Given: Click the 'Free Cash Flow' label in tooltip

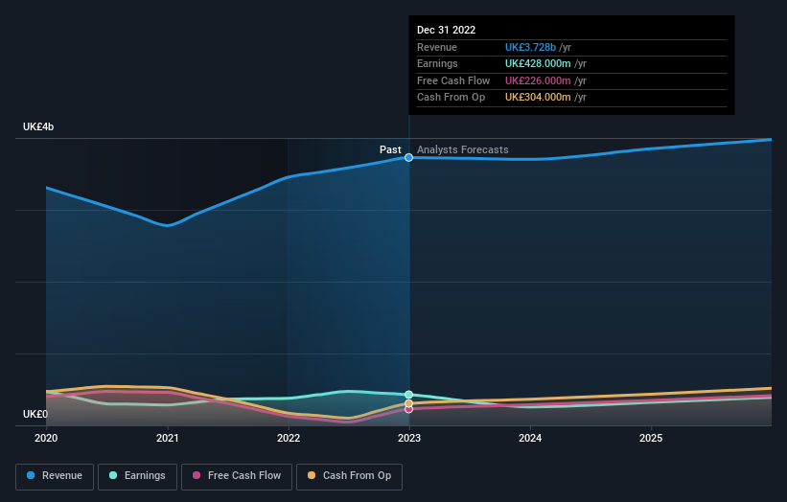Looking at the screenshot, I should click(x=453, y=80).
